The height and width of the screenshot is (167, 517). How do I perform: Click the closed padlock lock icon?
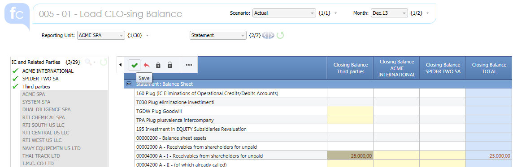[x=158, y=65]
